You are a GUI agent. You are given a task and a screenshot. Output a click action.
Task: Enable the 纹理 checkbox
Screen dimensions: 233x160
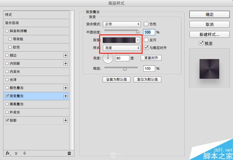(x=10, y=47)
